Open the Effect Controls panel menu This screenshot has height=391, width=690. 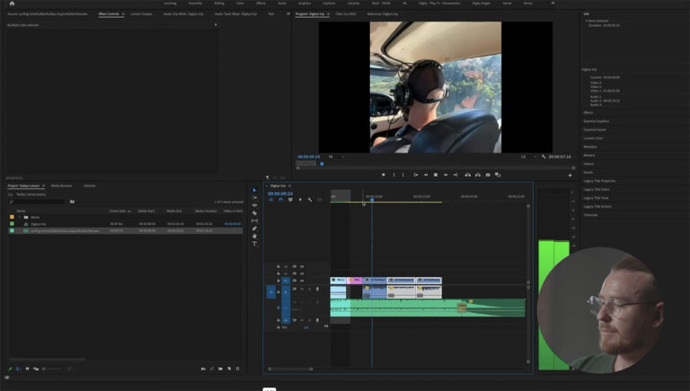pyautogui.click(x=123, y=14)
